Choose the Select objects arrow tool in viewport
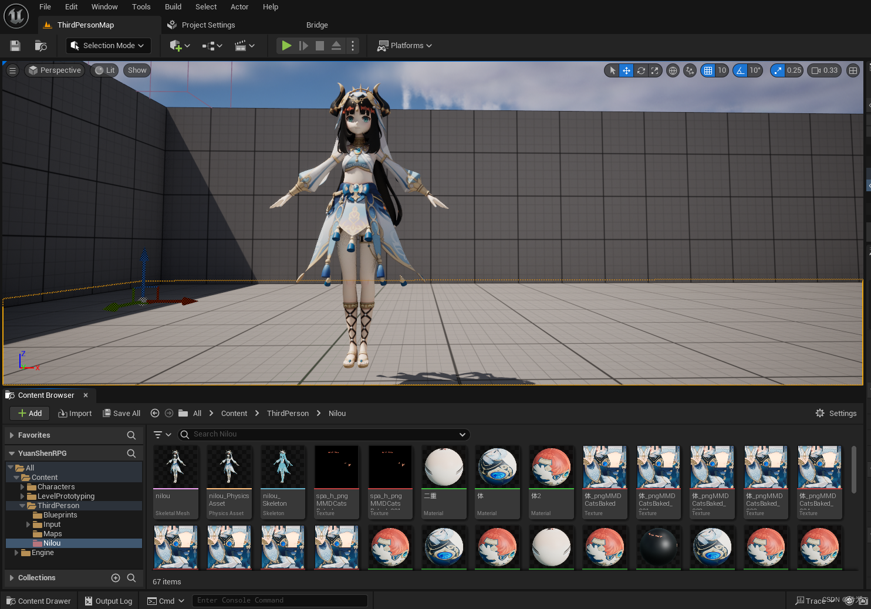The height and width of the screenshot is (609, 871). click(612, 70)
